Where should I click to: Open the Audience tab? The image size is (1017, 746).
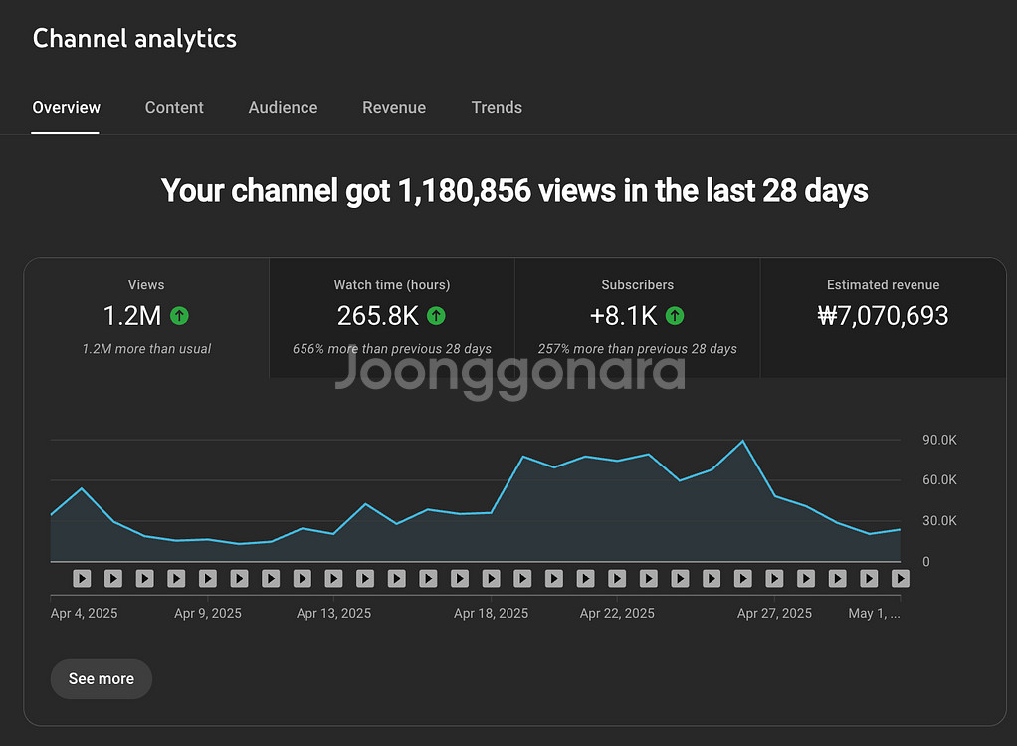[283, 107]
